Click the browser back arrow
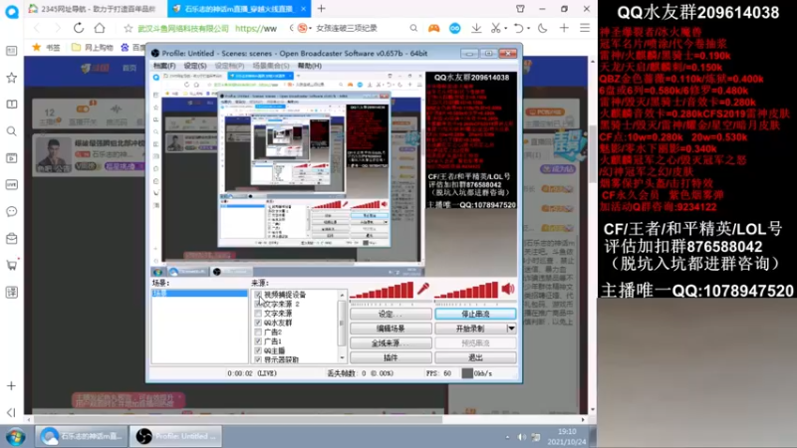The width and height of the screenshot is (797, 448). pos(37,28)
